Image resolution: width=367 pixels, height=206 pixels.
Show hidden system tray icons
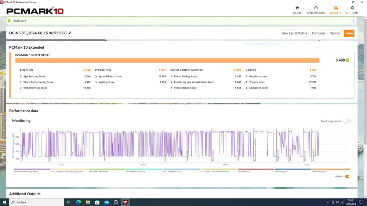328,202
